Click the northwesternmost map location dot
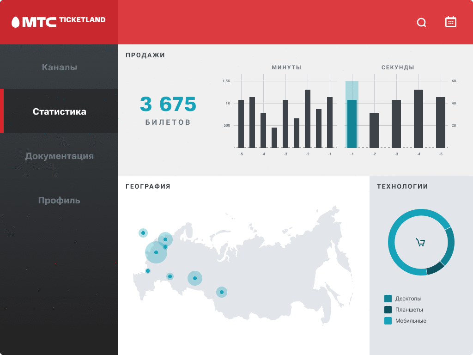 pos(143,233)
